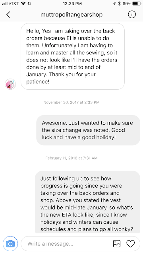Screen dimensions: 143x254
Task: Open conversation details via info icon
Action: click(x=131, y=15)
